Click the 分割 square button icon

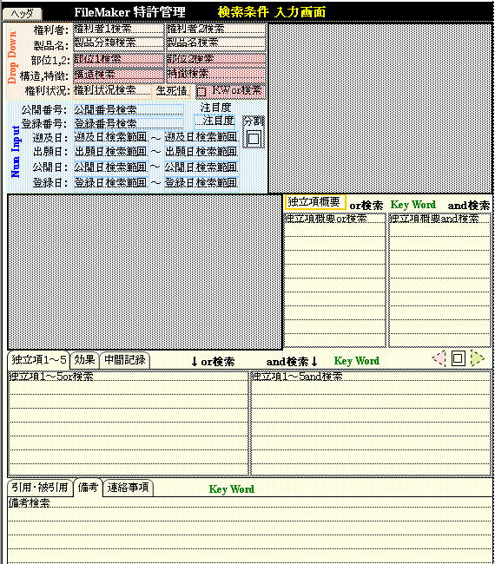click(254, 138)
